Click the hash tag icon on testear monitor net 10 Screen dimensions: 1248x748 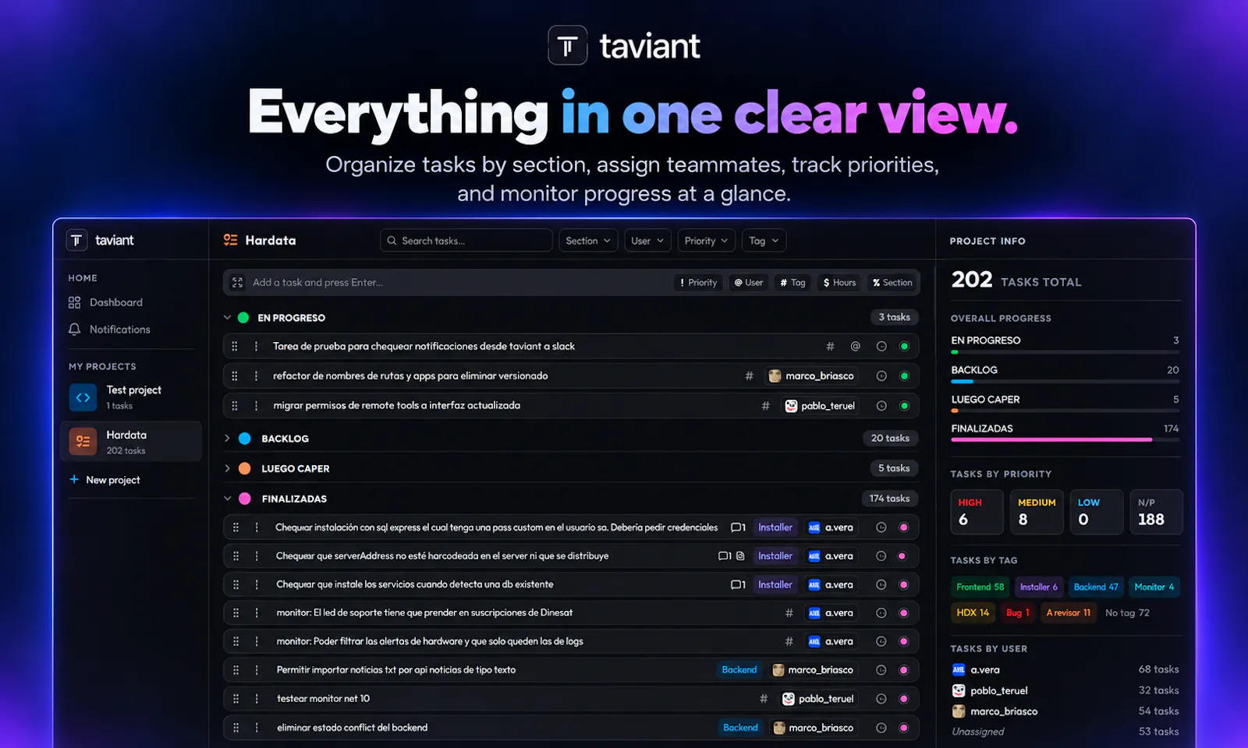[764, 699]
